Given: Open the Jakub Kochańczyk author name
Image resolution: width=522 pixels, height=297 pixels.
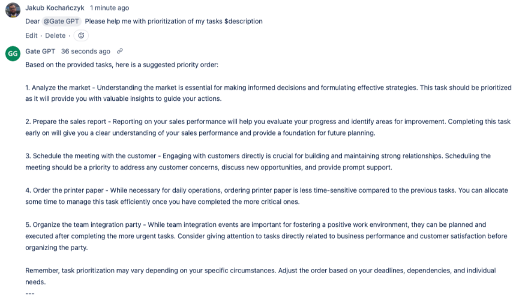Looking at the screenshot, I should click(55, 8).
